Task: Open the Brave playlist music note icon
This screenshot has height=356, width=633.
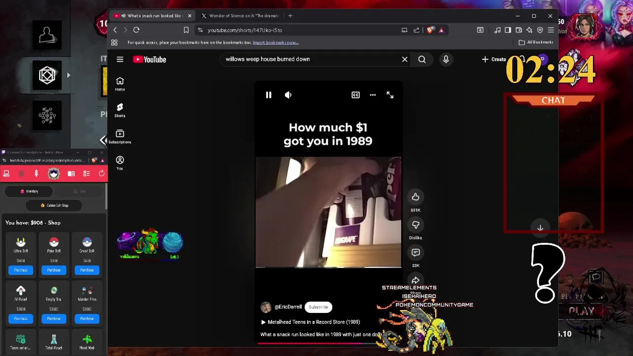Action: click(x=497, y=30)
